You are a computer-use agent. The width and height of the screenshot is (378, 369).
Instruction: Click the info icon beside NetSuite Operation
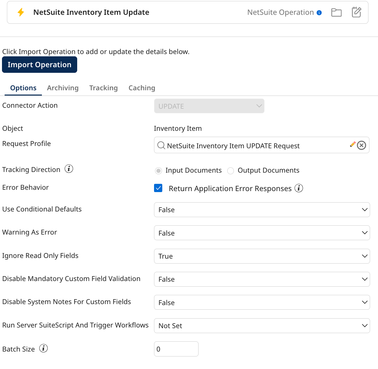[x=319, y=12]
